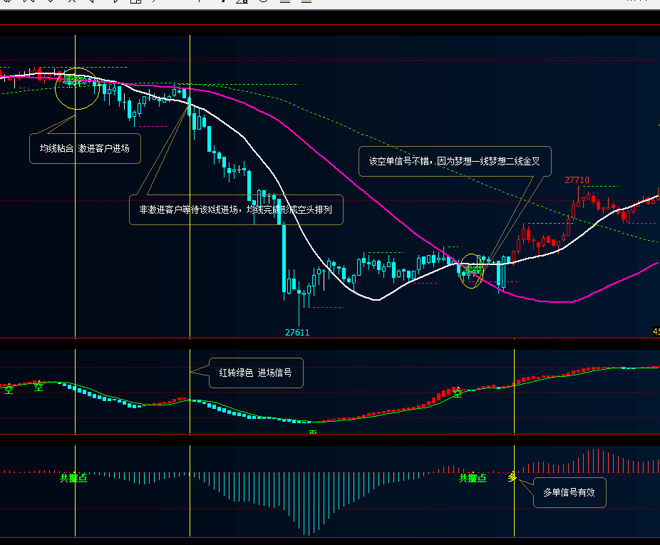Click the 共振点 marker near the right circled signal
Screen dimensions: 660x545
point(473,477)
